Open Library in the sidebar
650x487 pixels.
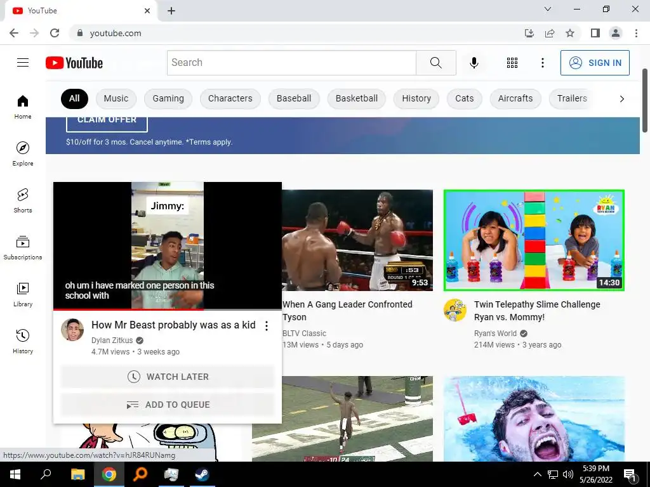23,294
